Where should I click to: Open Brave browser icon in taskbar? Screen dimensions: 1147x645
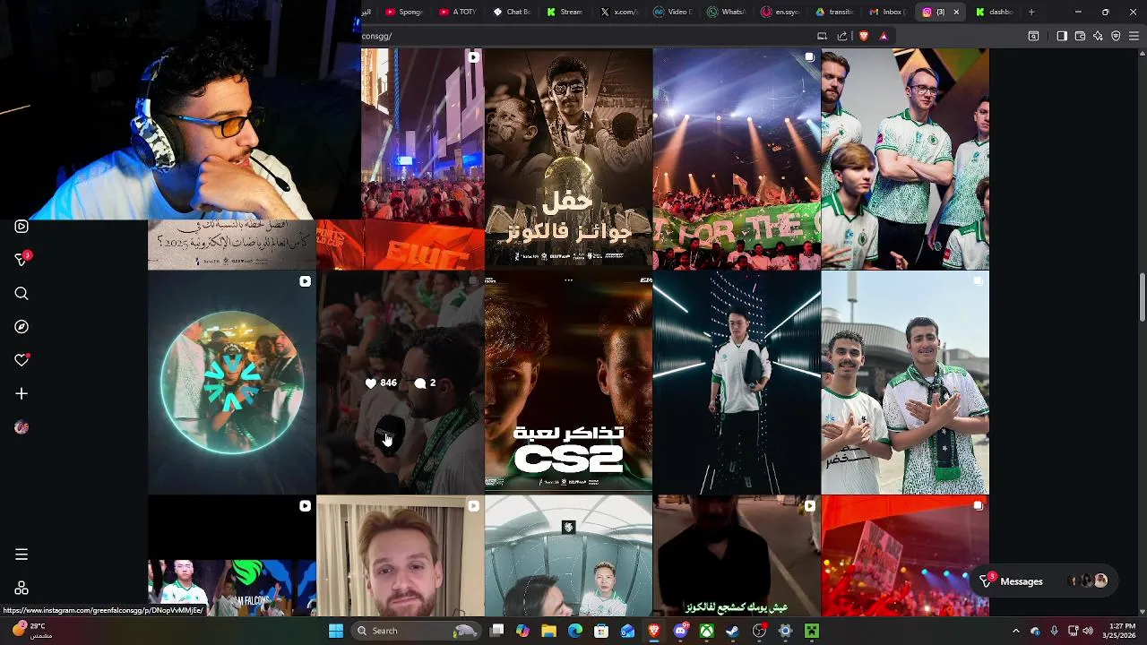(x=654, y=631)
